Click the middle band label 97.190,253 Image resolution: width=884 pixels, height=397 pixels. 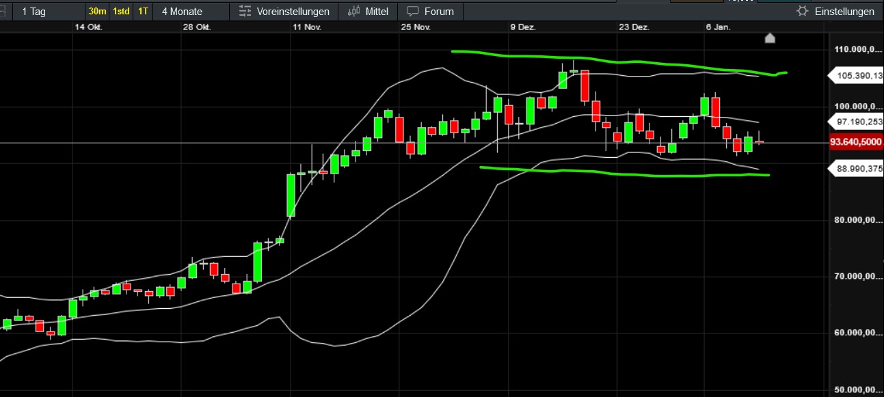click(855, 122)
